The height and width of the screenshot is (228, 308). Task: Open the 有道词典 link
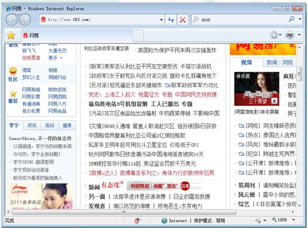tap(31, 104)
